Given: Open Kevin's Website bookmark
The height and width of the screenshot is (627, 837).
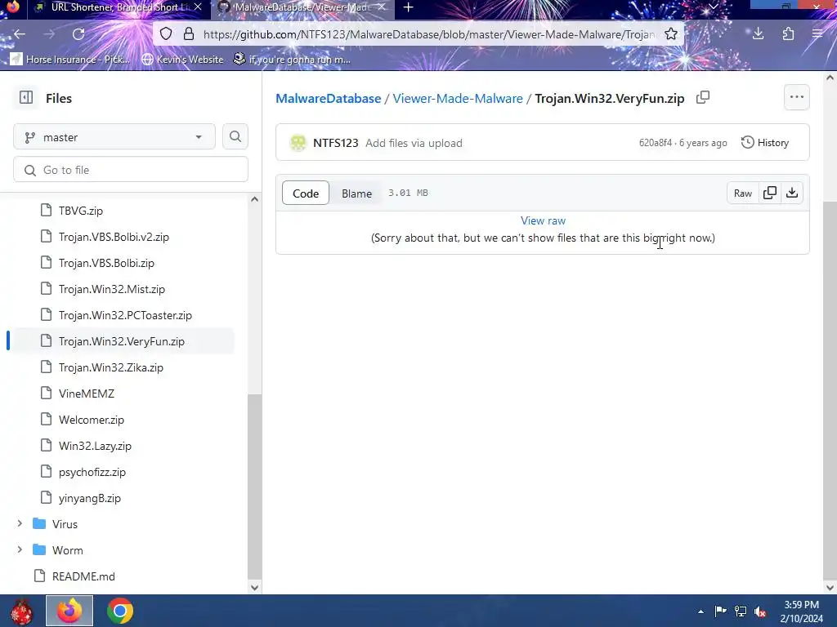Looking at the screenshot, I should [x=183, y=59].
